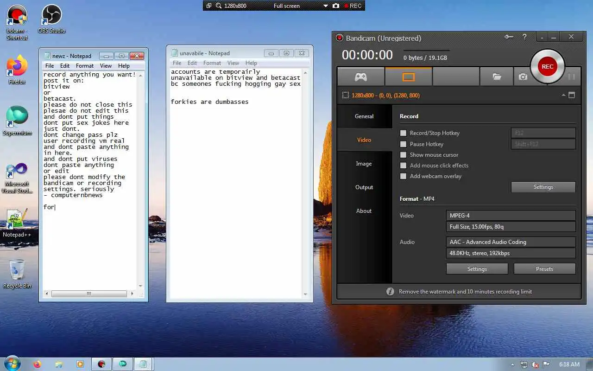Click the camera icon in top recording bar
Viewport: 593px width, 371px height.
click(x=336, y=6)
